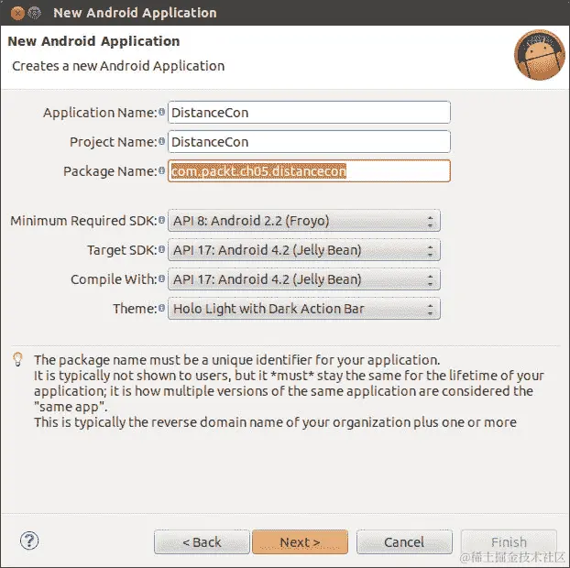Viewport: 570px width, 568px height.
Task: Open the Minimum Required SDK dropdown
Action: point(304,221)
